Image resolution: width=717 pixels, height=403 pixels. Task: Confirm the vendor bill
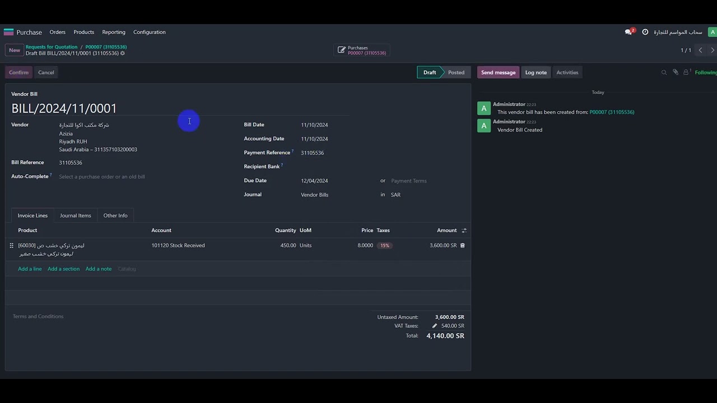pos(18,72)
